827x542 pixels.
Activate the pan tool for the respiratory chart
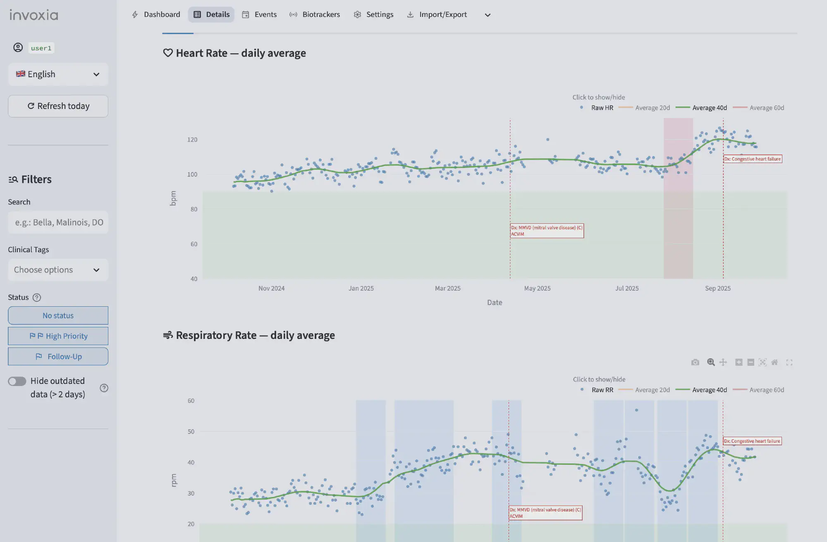pos(723,362)
